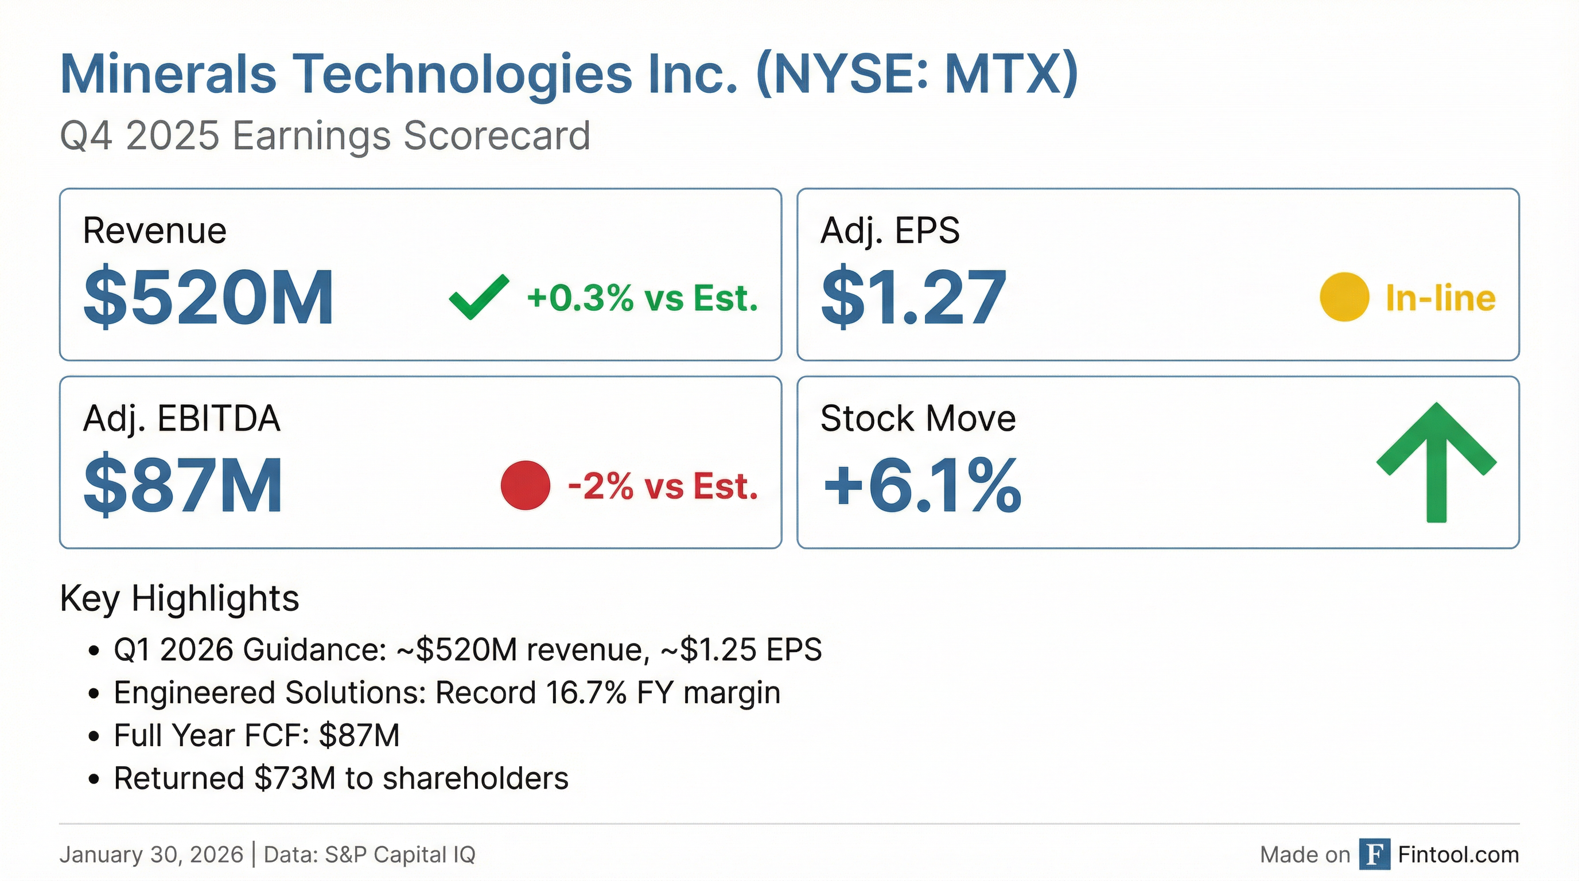Click the $87M Adj. EBITDA value
Viewport: 1579px width, 881px height.
point(183,485)
